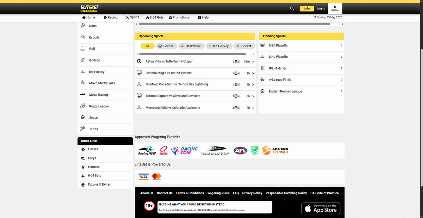423x218 pixels.
Task: Filter upcoming sports by Soccer
Action: (x=167, y=46)
